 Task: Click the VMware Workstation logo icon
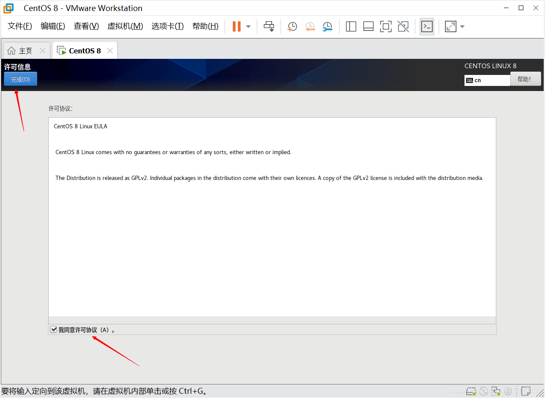pyautogui.click(x=8, y=8)
